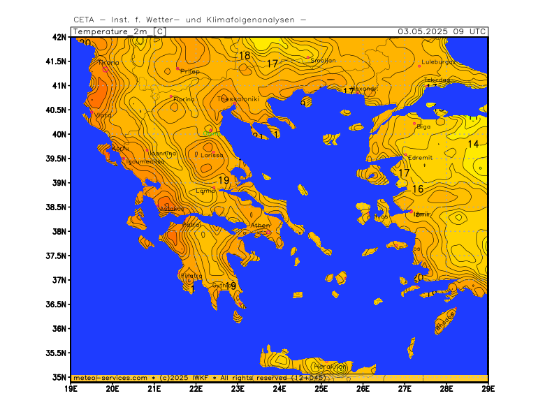Click the 37N latitude label
Viewport: 559px width, 419px height.
coord(59,280)
